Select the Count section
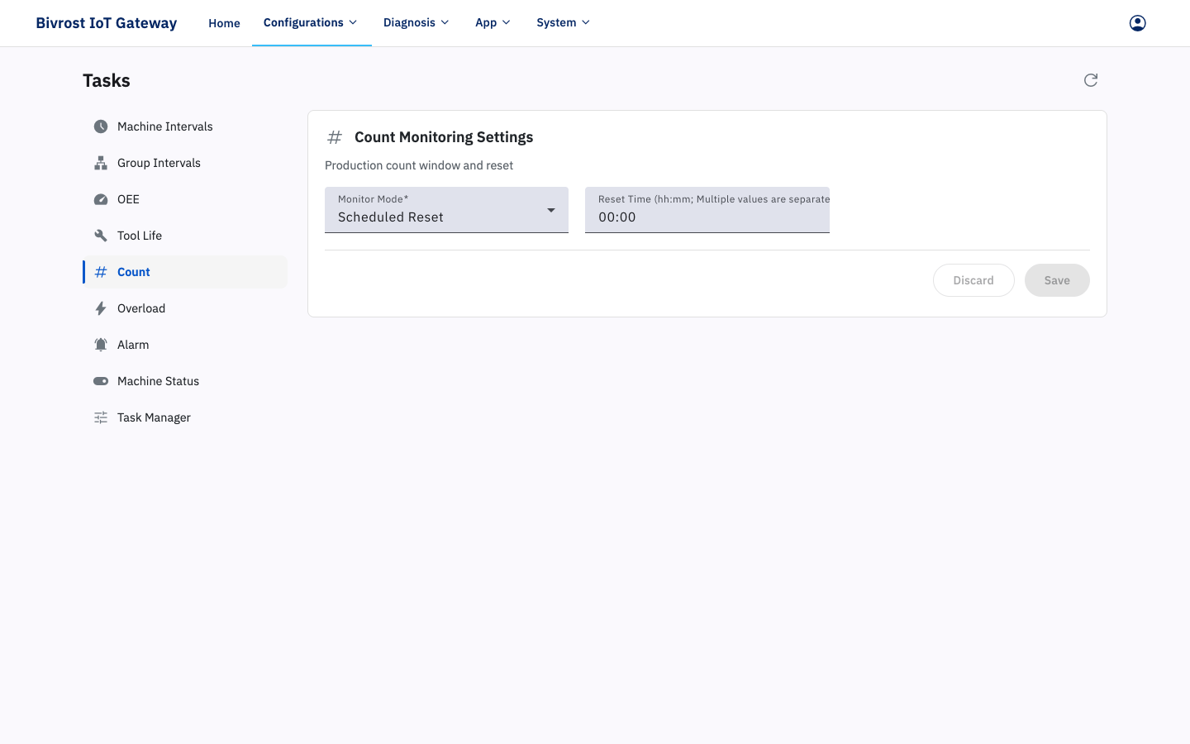This screenshot has height=744, width=1190. pyautogui.click(x=185, y=272)
